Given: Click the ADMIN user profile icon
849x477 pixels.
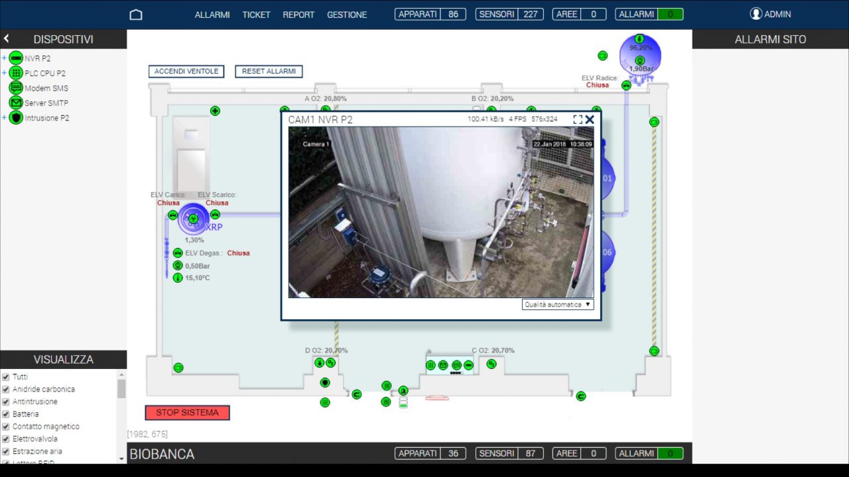Looking at the screenshot, I should (756, 13).
